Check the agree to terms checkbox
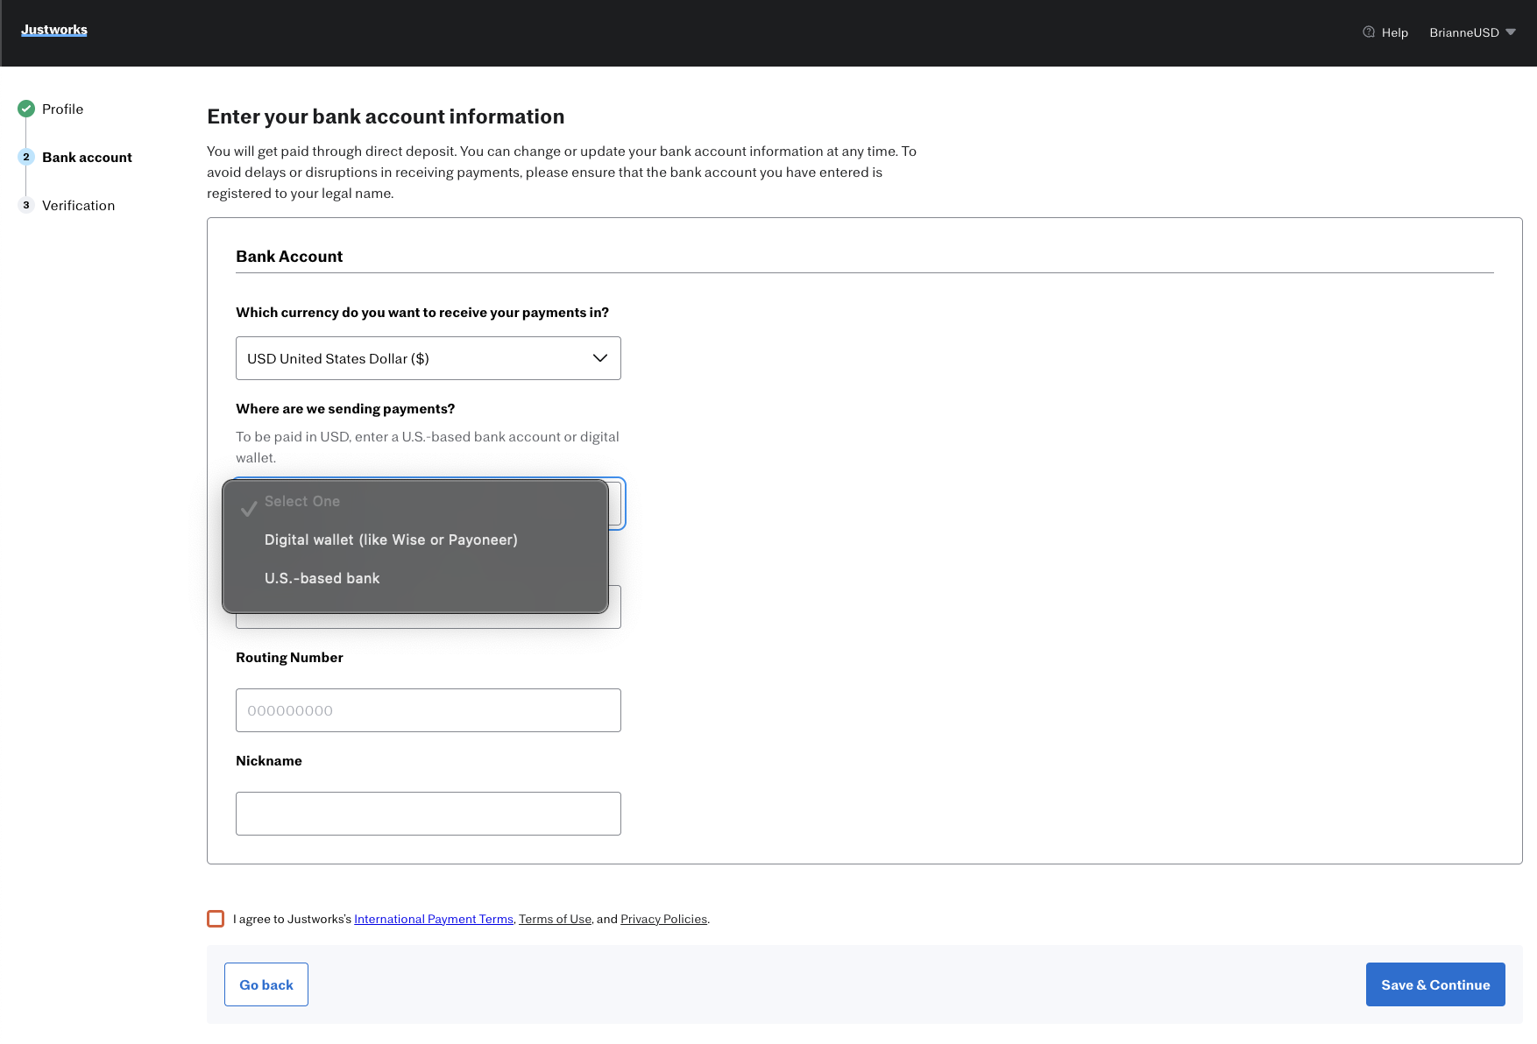The height and width of the screenshot is (1044, 1537). click(x=216, y=919)
